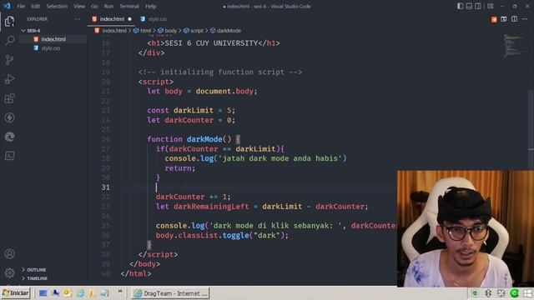Open the Selection menu
Viewport: 534px width, 300px height.
click(x=57, y=6)
